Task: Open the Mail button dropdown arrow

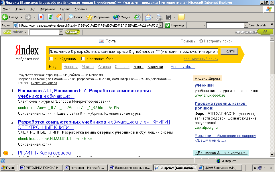Action: click(153, 17)
